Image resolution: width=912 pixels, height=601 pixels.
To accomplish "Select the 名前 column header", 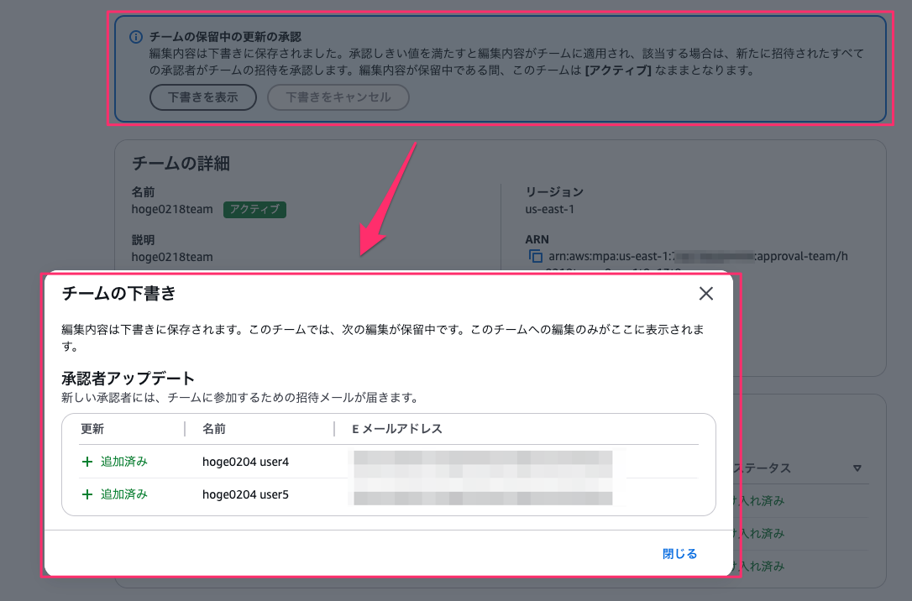I will (214, 429).
